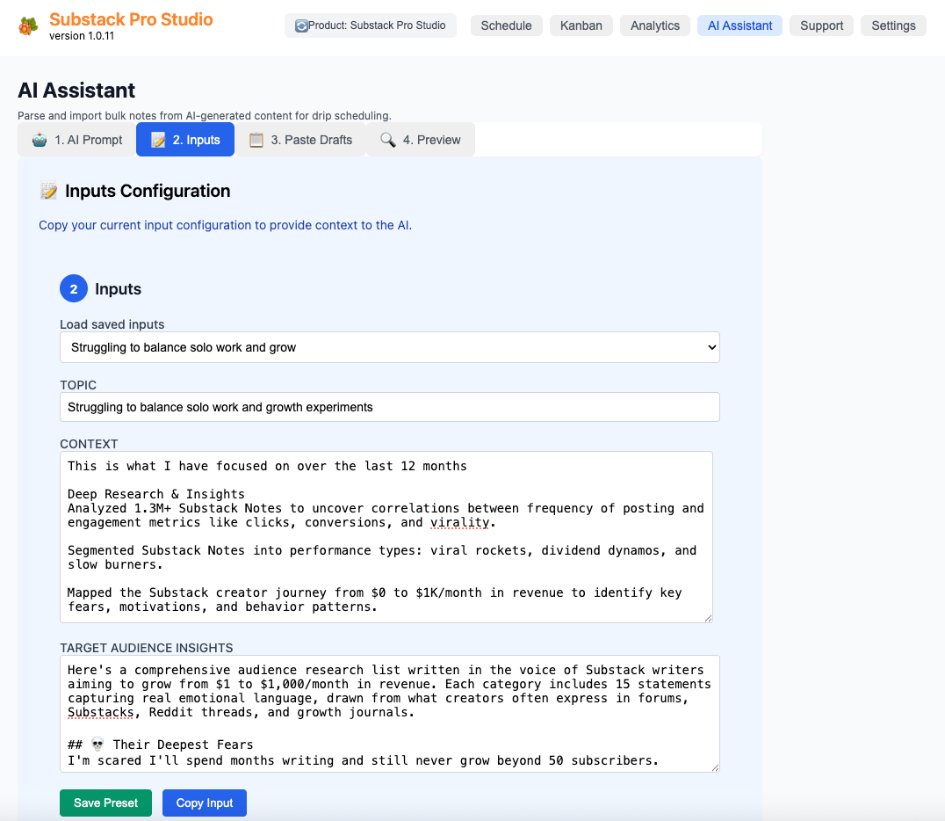
Task: Click the "Parse and import bulk notes" description
Action: (205, 116)
